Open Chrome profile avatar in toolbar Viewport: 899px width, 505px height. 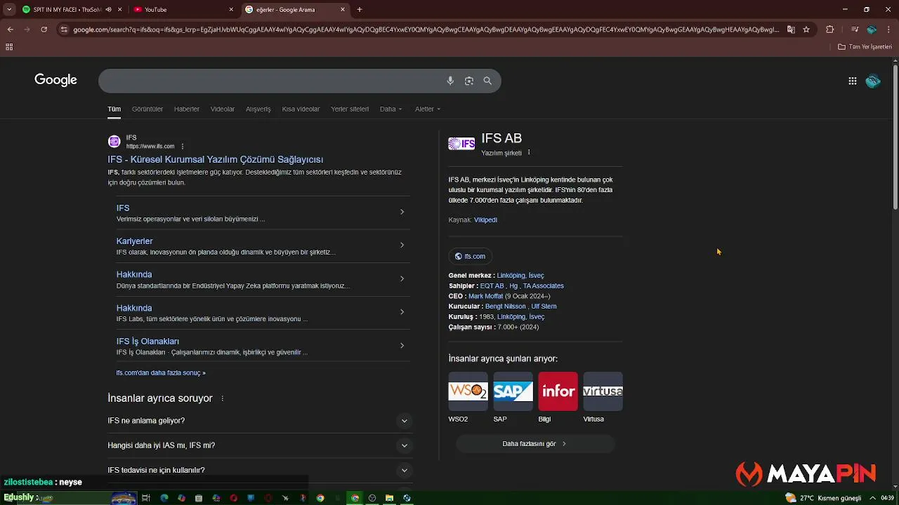(872, 29)
